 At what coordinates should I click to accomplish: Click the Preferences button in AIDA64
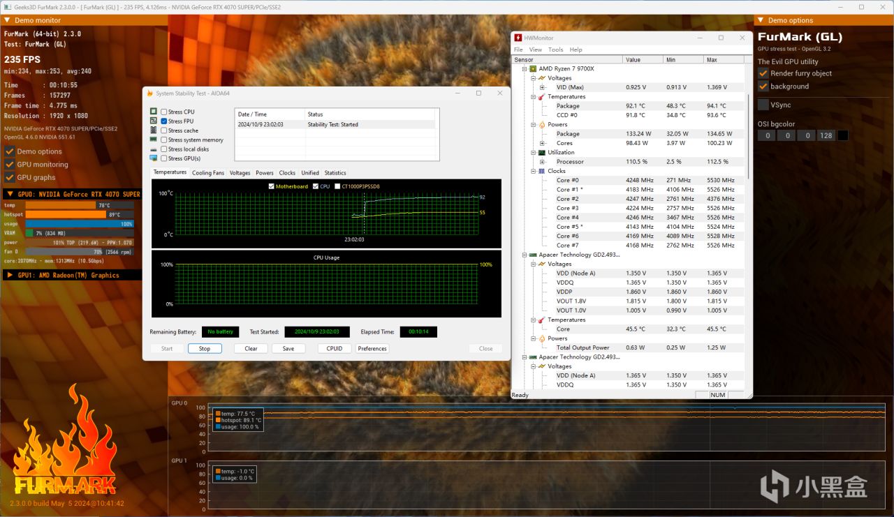pos(372,349)
